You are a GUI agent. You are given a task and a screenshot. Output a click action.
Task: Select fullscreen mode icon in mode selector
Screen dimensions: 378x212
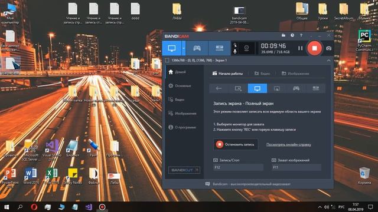pyautogui.click(x=258, y=88)
